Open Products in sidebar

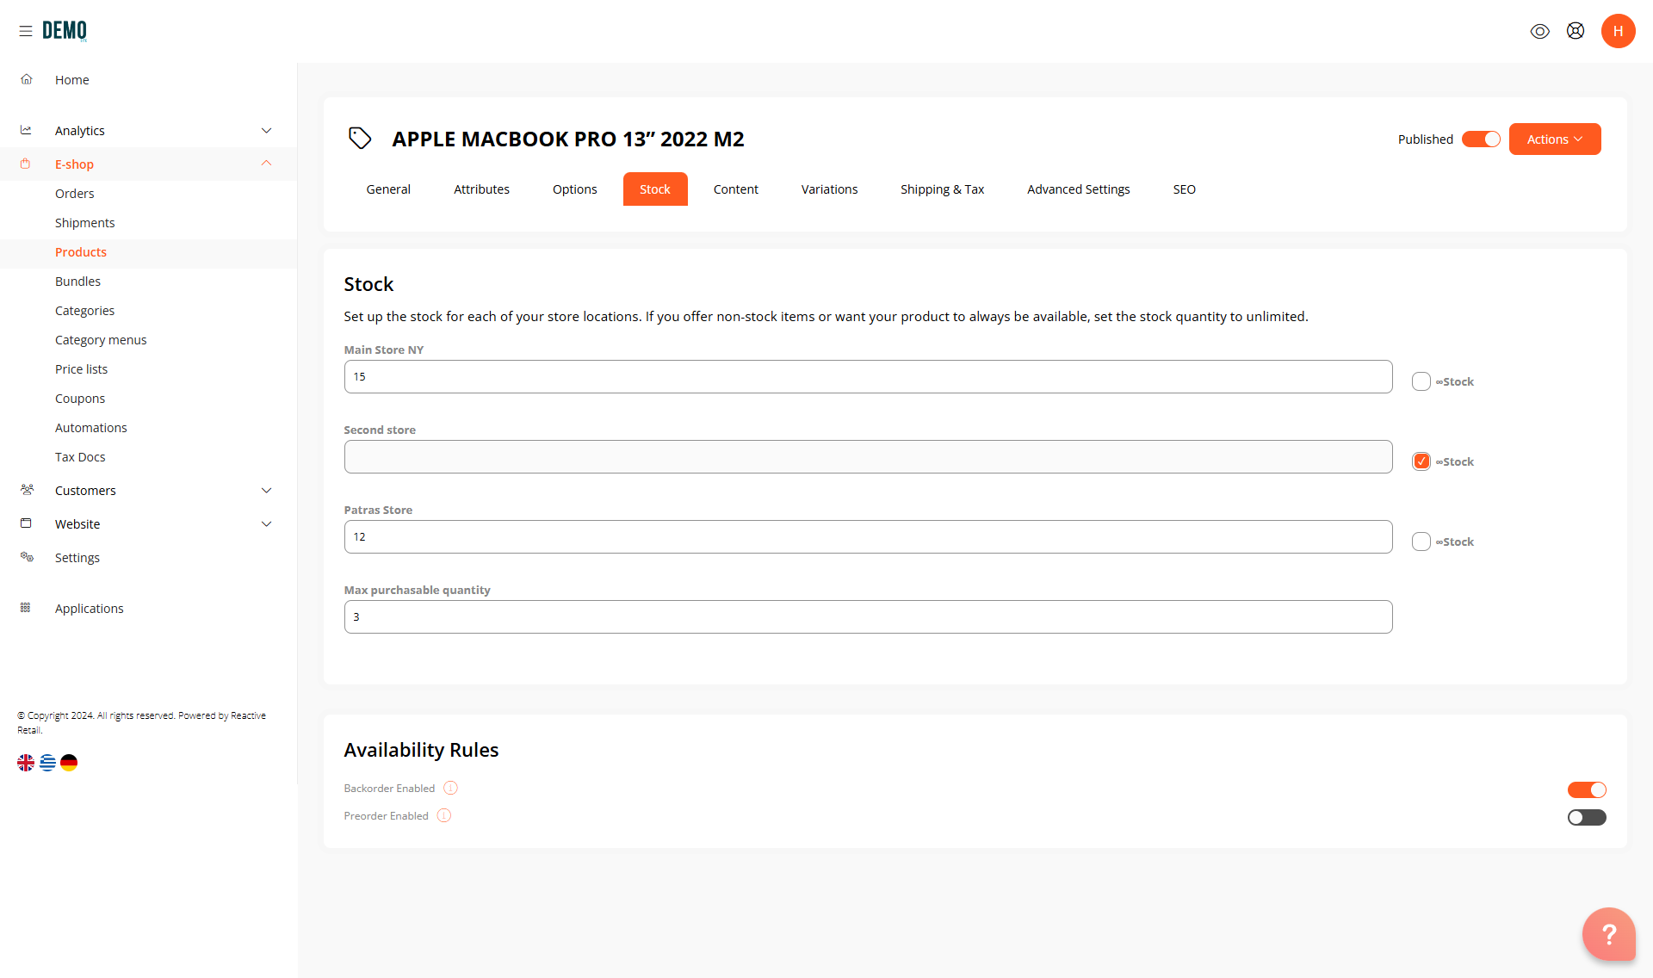coord(81,252)
